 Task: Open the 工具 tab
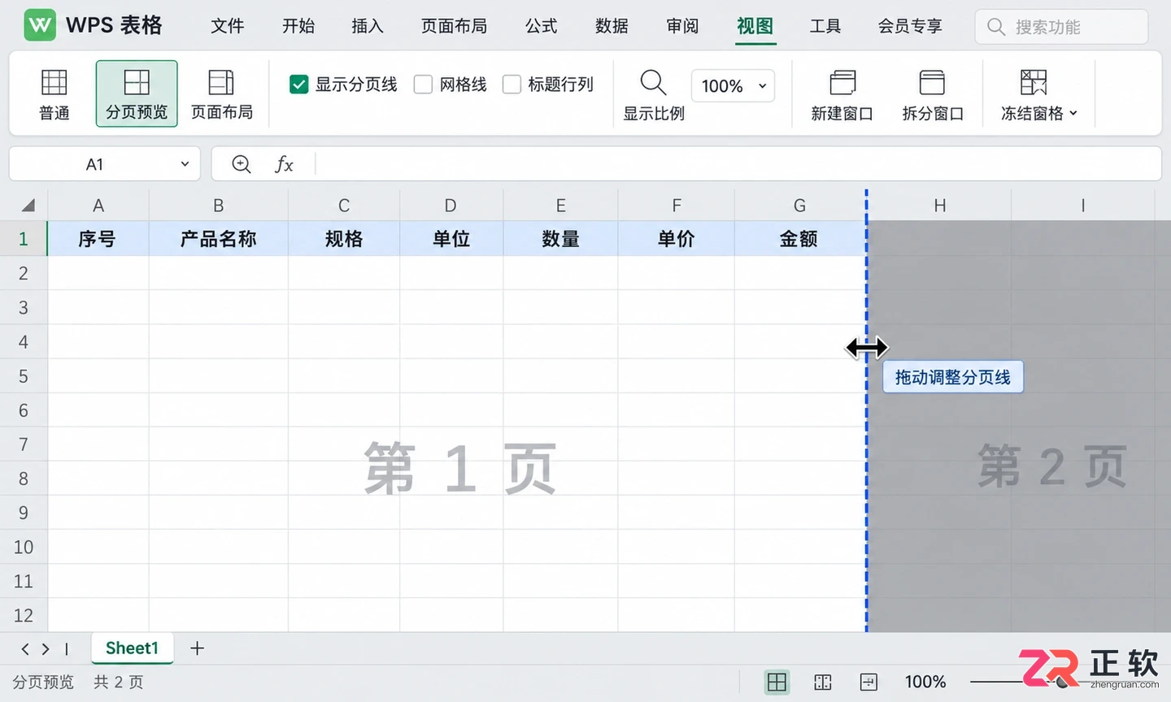tap(825, 26)
